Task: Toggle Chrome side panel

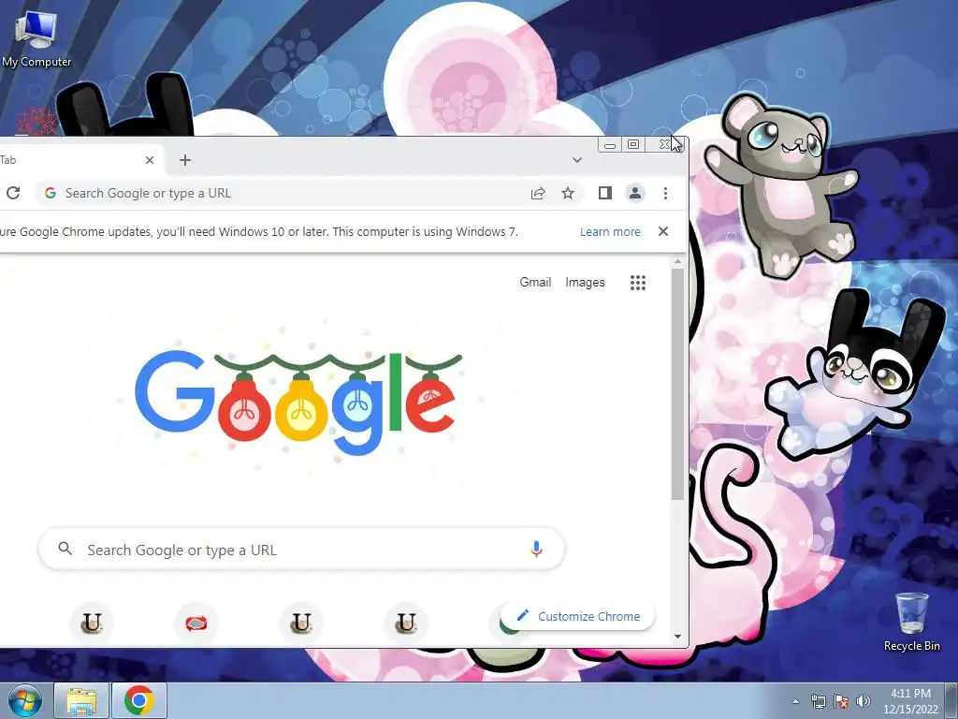Action: (605, 193)
